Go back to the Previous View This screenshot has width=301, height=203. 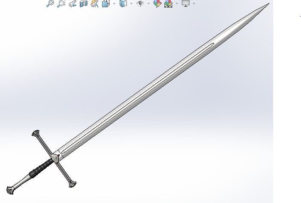[72, 3]
